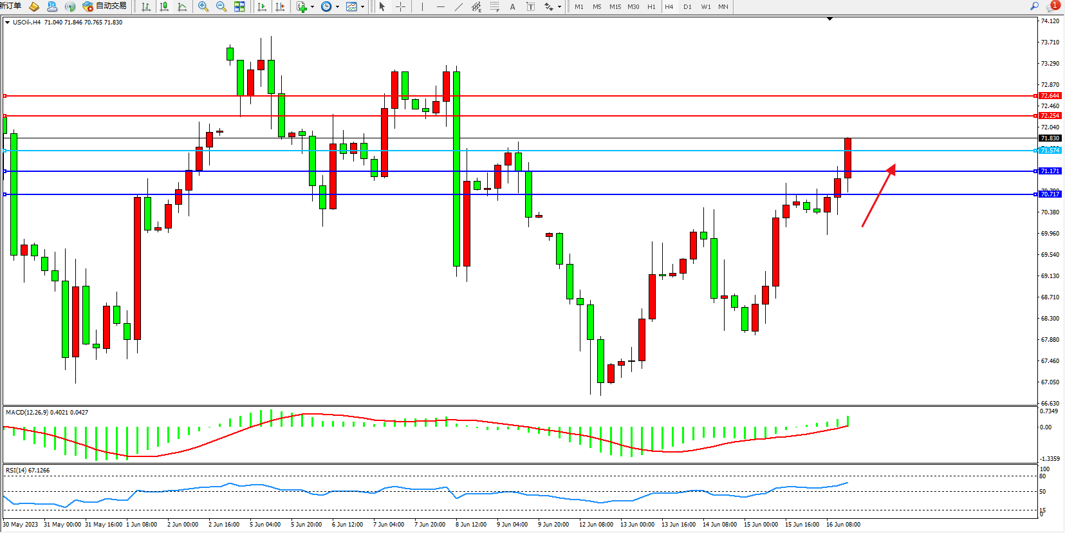Open the periodicity clock dropdown arrow
Image resolution: width=1065 pixels, height=533 pixels.
pyautogui.click(x=337, y=6)
